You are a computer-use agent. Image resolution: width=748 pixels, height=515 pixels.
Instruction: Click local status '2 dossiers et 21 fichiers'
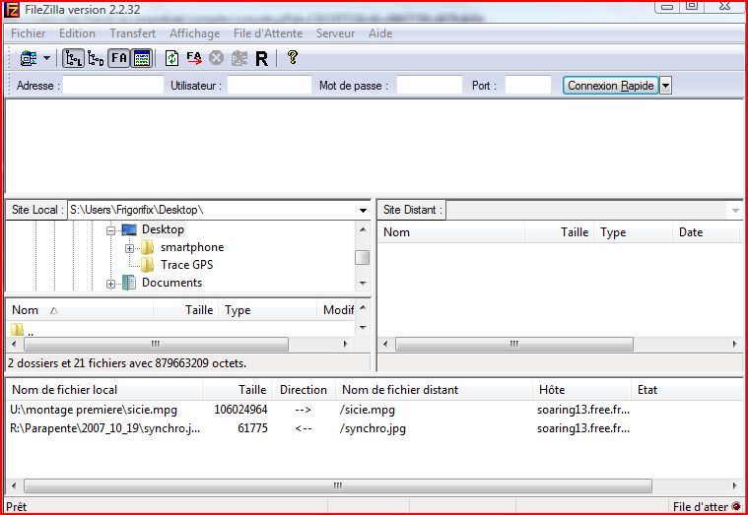coord(127,363)
